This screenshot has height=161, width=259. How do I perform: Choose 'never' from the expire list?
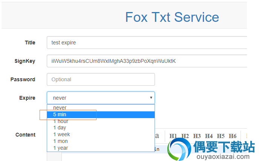coord(101,108)
